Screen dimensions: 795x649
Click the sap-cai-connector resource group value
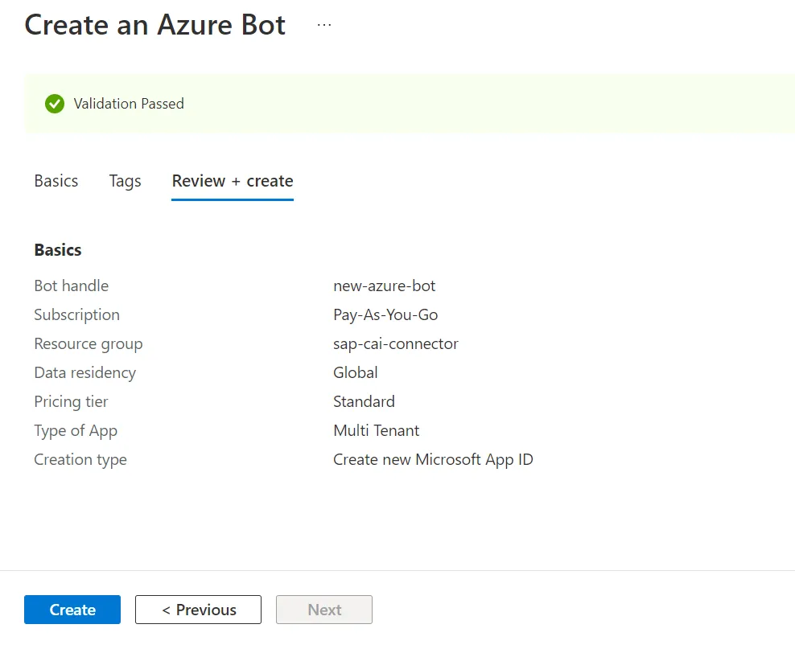395,343
